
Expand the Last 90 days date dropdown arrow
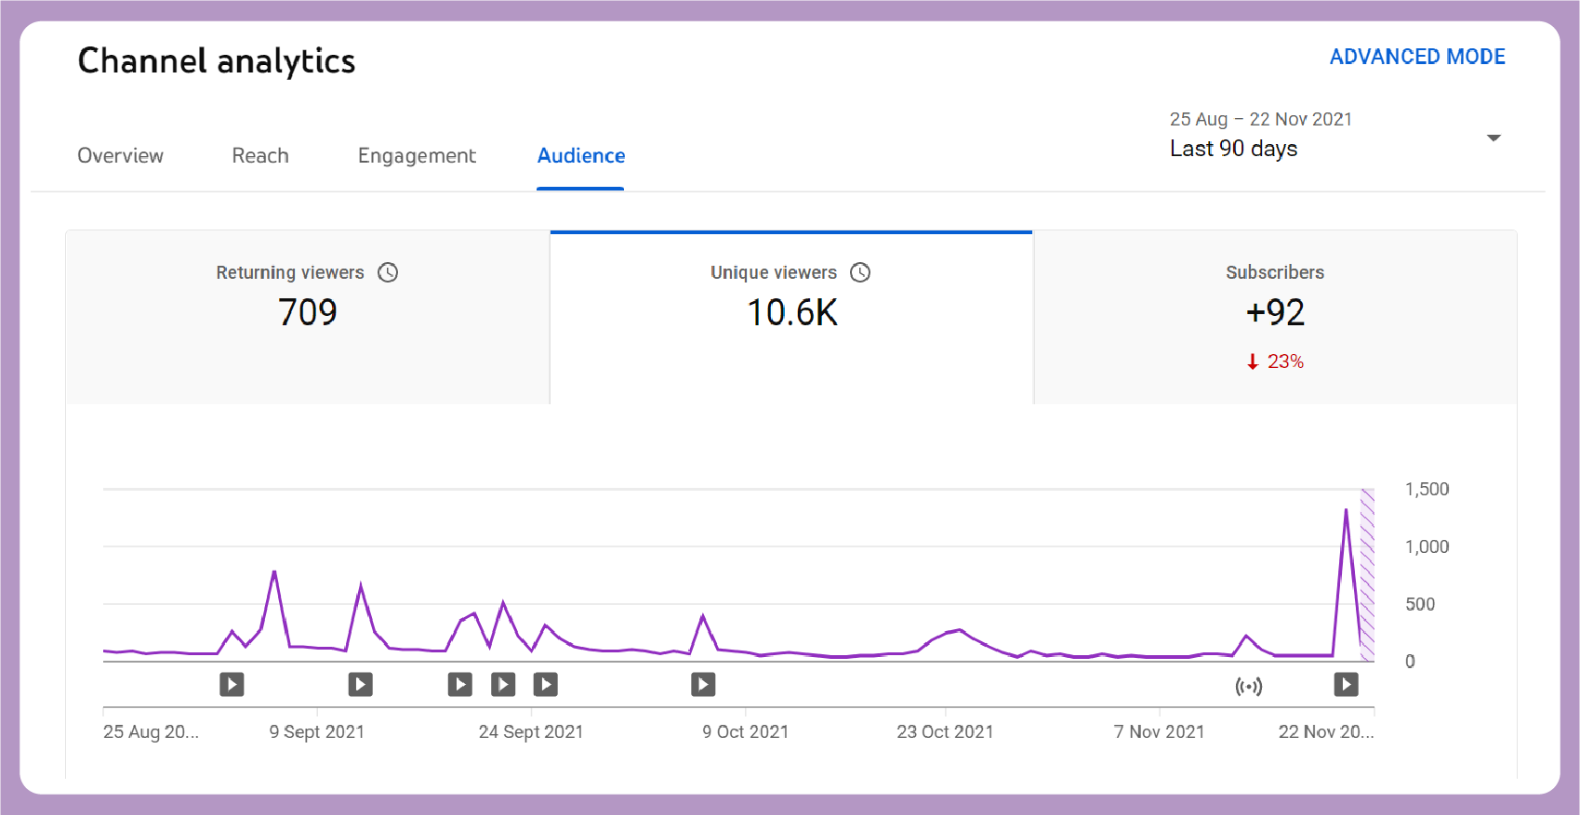point(1494,138)
